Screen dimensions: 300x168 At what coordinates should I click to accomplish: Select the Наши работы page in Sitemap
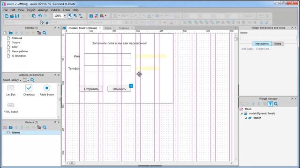pos(20,51)
